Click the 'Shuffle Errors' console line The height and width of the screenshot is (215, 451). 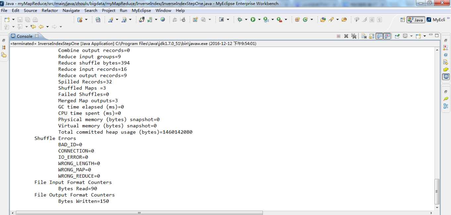pyautogui.click(x=55, y=138)
